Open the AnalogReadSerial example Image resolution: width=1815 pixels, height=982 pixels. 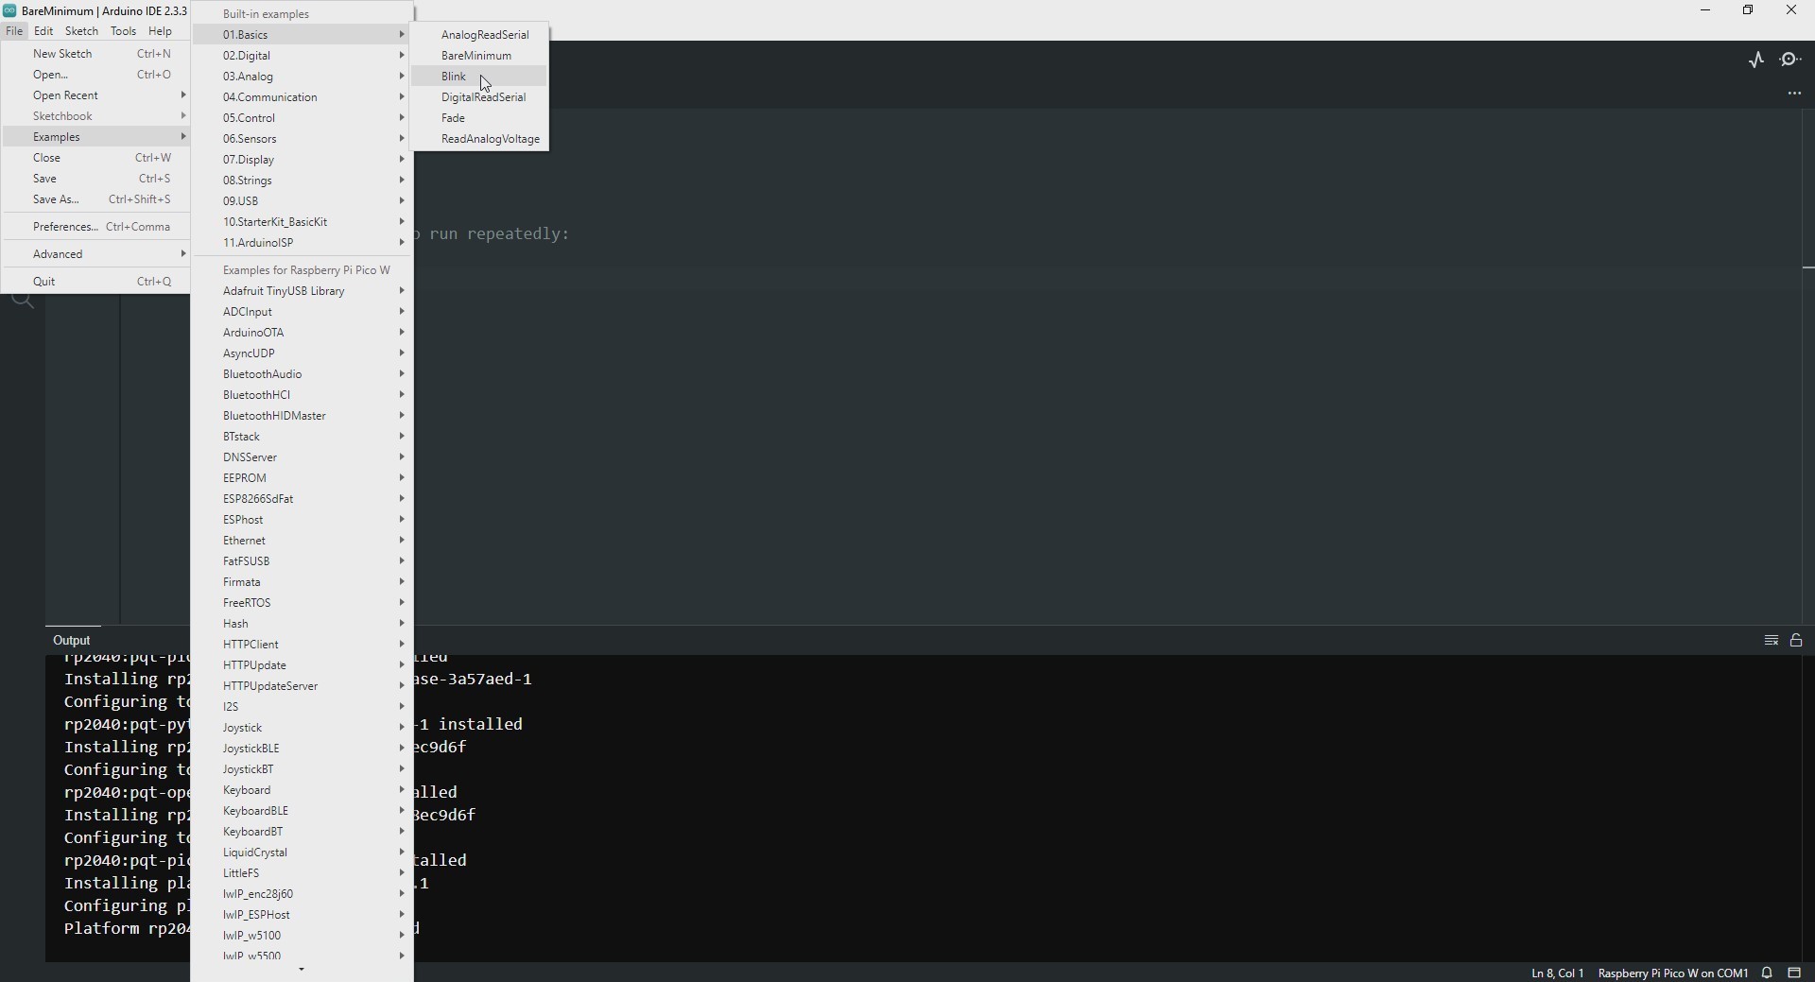(480, 35)
